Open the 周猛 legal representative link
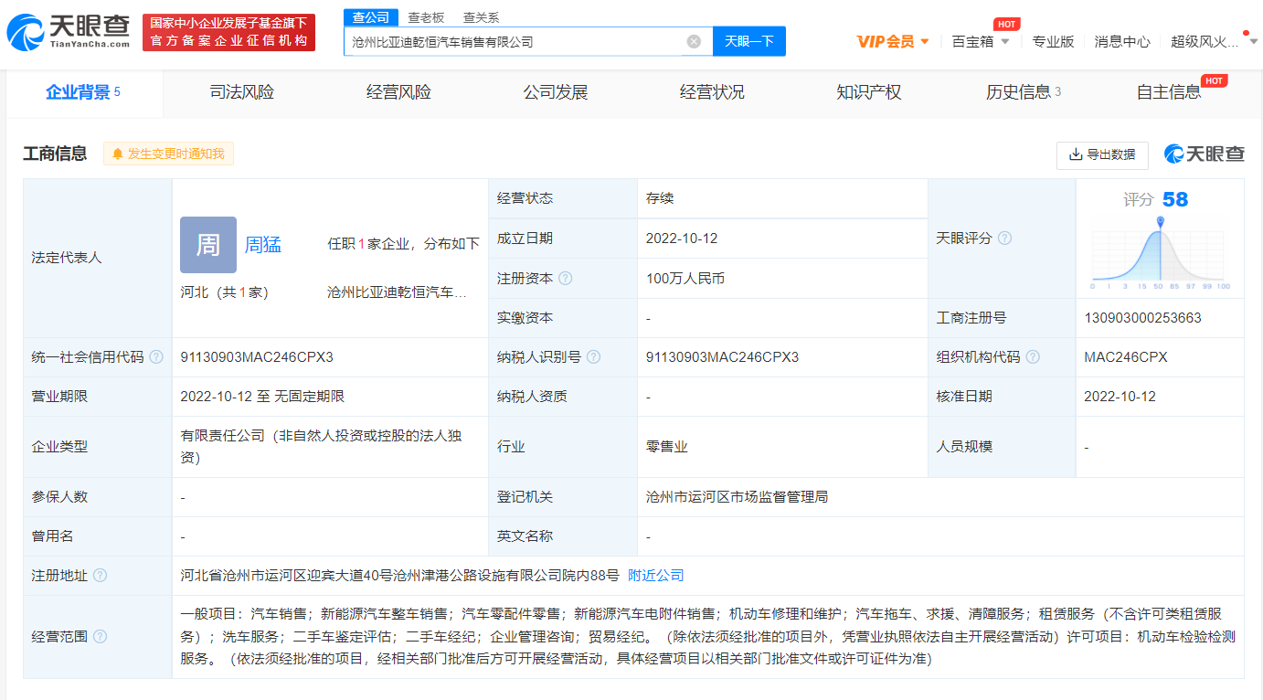The image size is (1263, 700). tap(262, 244)
